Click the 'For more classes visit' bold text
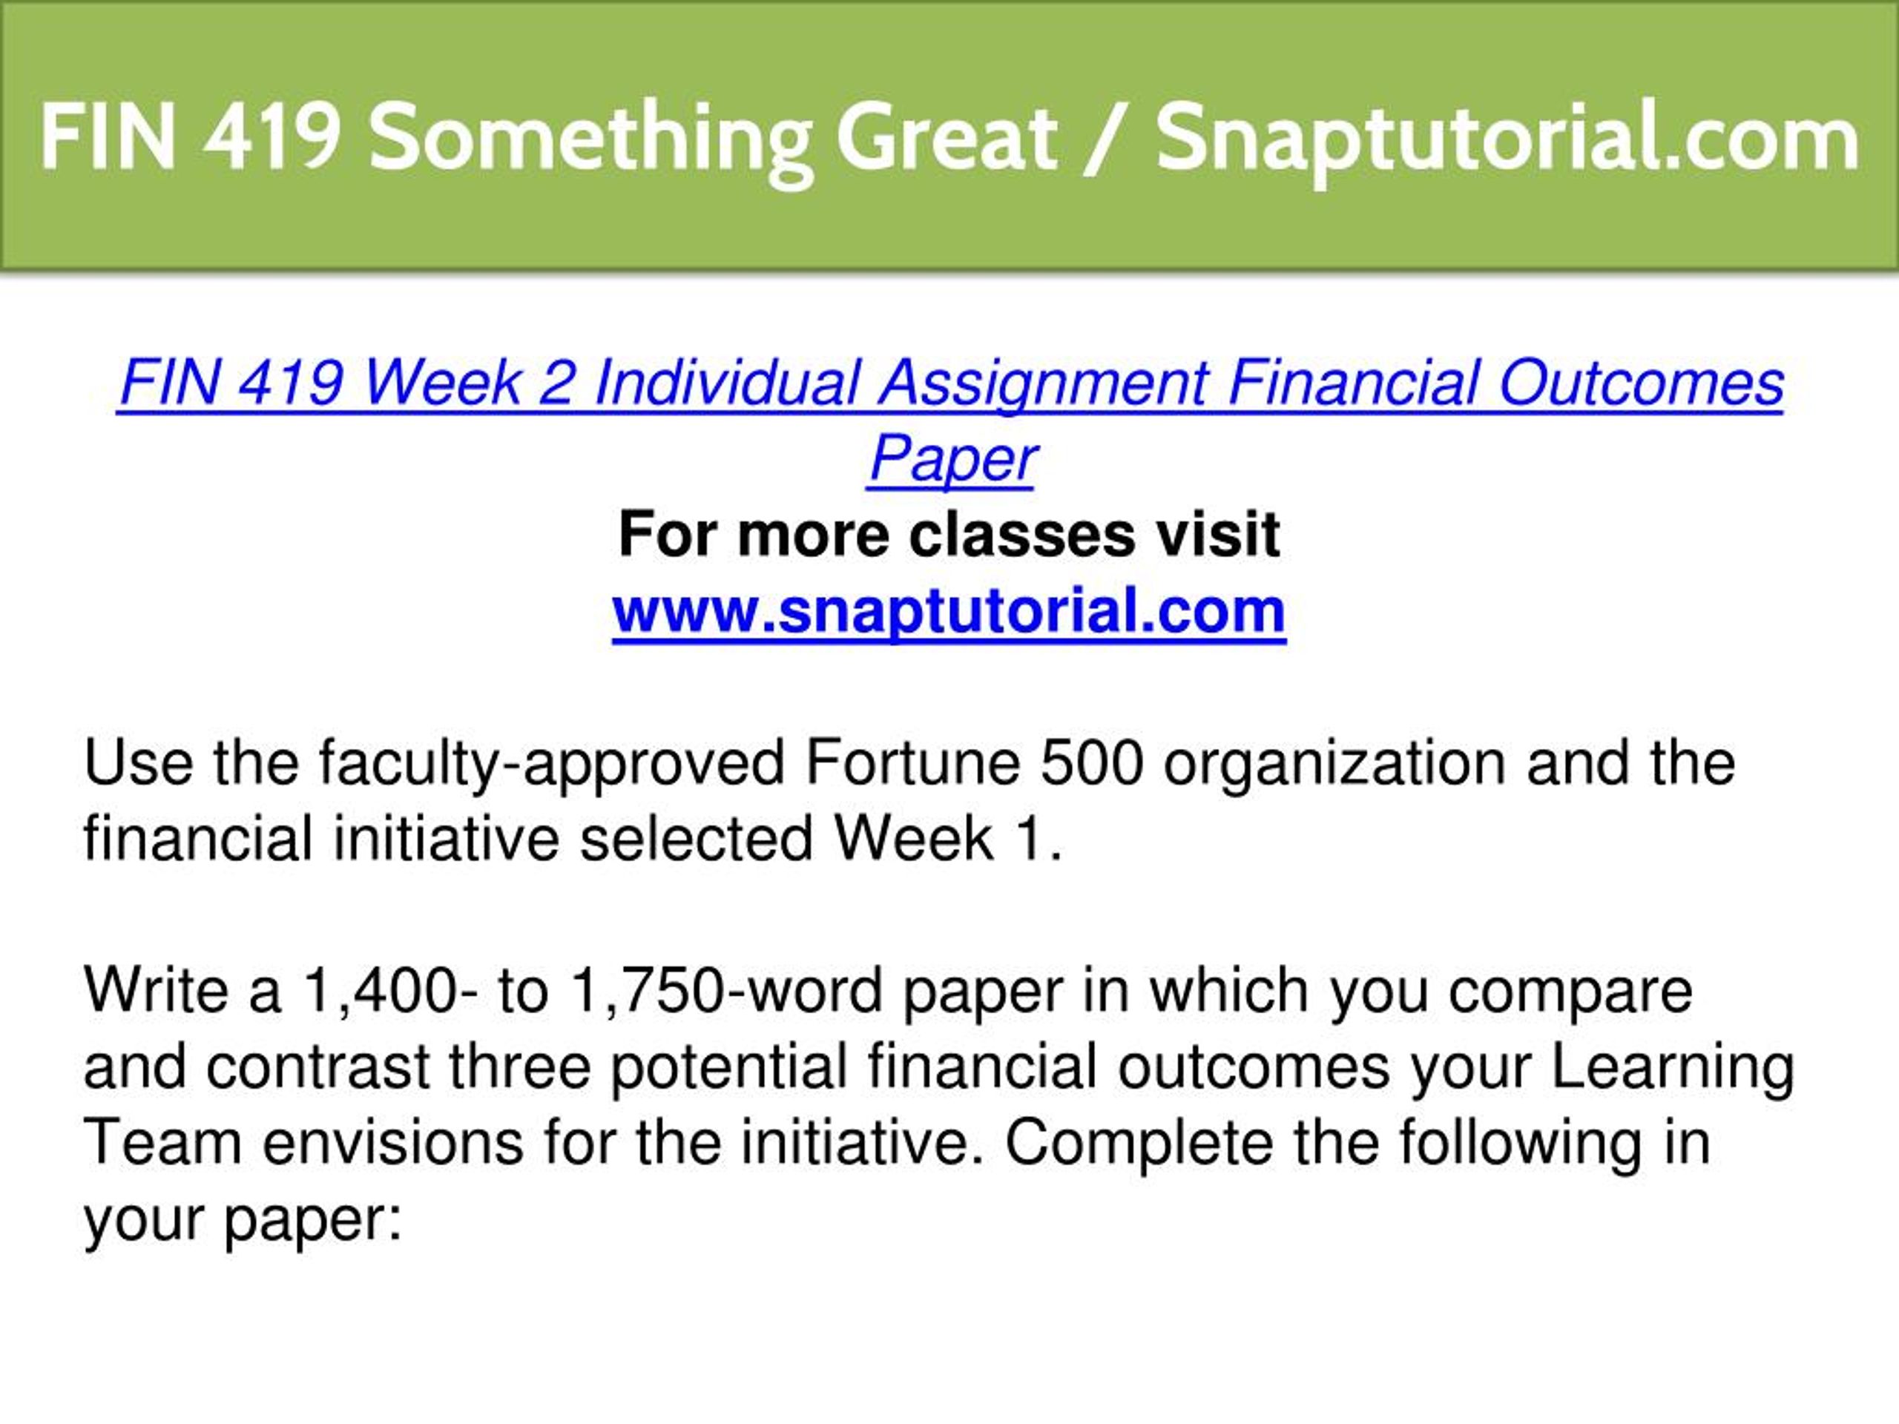This screenshot has width=1899, height=1424. pyautogui.click(x=949, y=535)
